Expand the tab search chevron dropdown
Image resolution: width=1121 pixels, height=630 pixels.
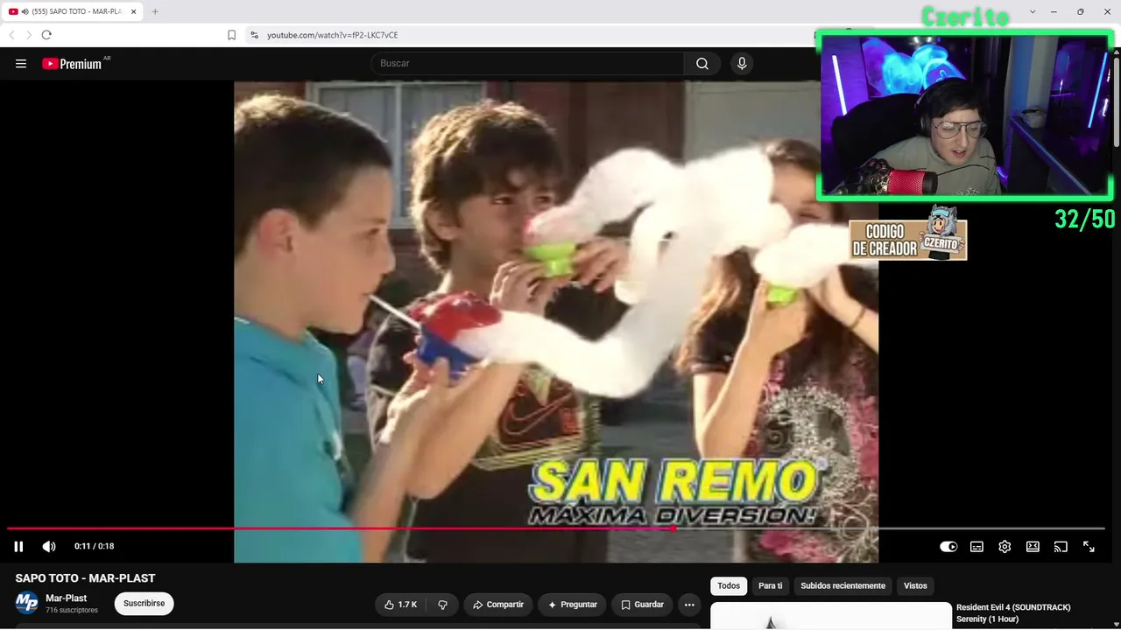pos(1033,11)
